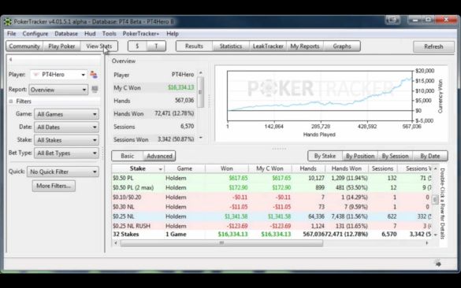461x288 pixels.
Task: Switch to the Play Poker tab
Action: (x=61, y=46)
